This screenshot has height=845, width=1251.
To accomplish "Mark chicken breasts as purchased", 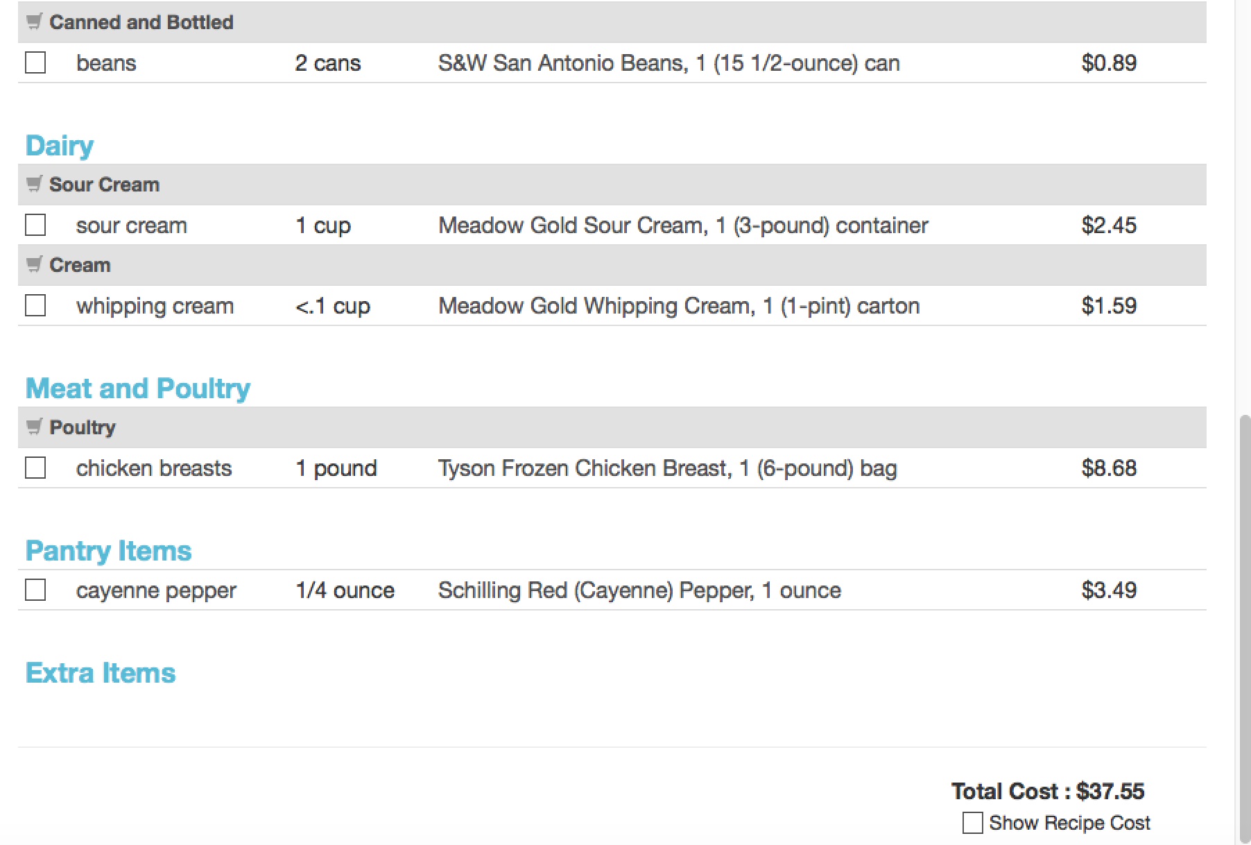I will coord(35,468).
